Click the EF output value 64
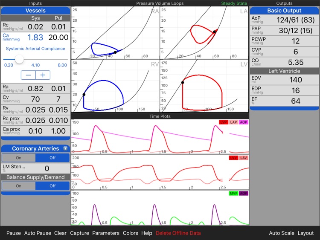 tap(296, 101)
